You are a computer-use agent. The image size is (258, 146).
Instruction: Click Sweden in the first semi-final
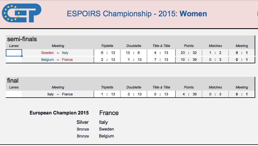(47, 53)
